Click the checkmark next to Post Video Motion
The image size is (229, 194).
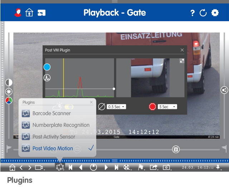pos(91,148)
